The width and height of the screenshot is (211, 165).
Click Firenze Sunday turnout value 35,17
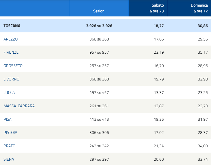(x=203, y=52)
